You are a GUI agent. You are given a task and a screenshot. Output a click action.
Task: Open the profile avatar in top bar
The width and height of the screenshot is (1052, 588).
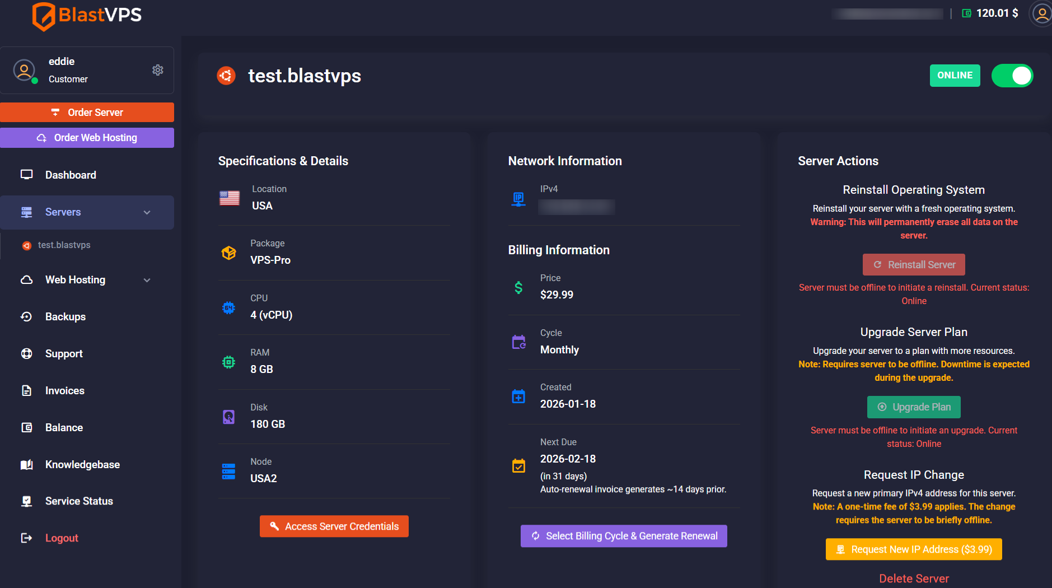pyautogui.click(x=1041, y=13)
